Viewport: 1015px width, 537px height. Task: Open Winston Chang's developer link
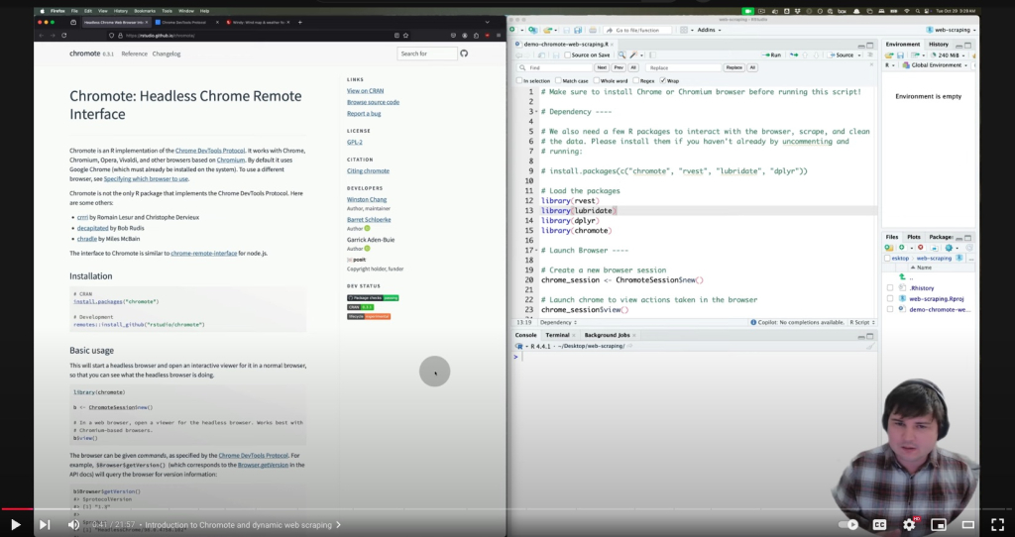tap(367, 199)
